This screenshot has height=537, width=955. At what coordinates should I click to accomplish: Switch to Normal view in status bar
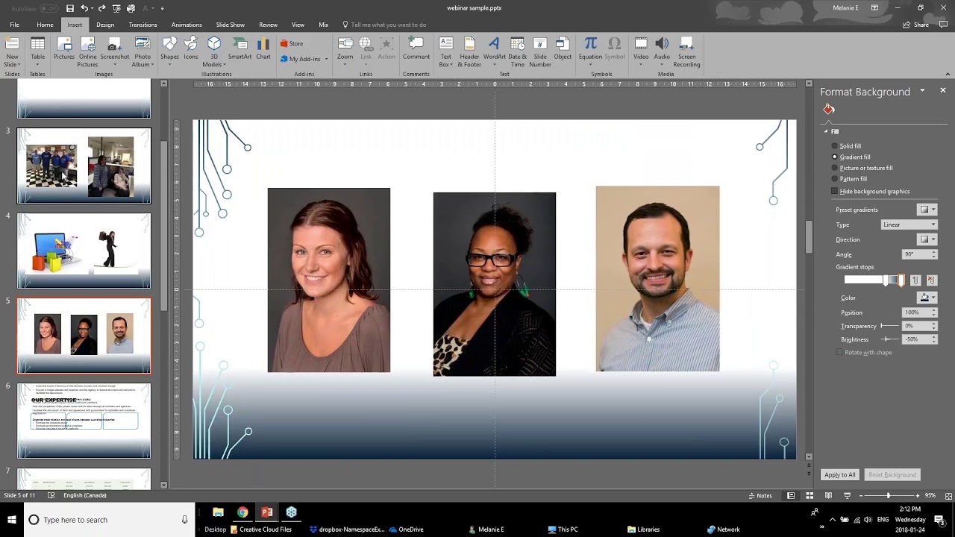[x=791, y=495]
